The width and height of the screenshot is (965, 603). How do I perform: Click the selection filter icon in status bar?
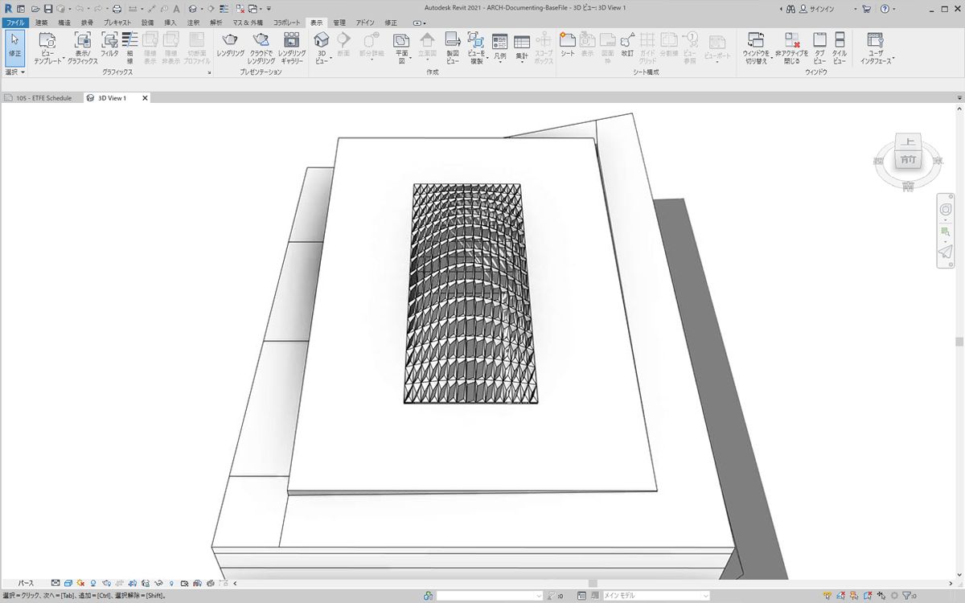coord(908,596)
